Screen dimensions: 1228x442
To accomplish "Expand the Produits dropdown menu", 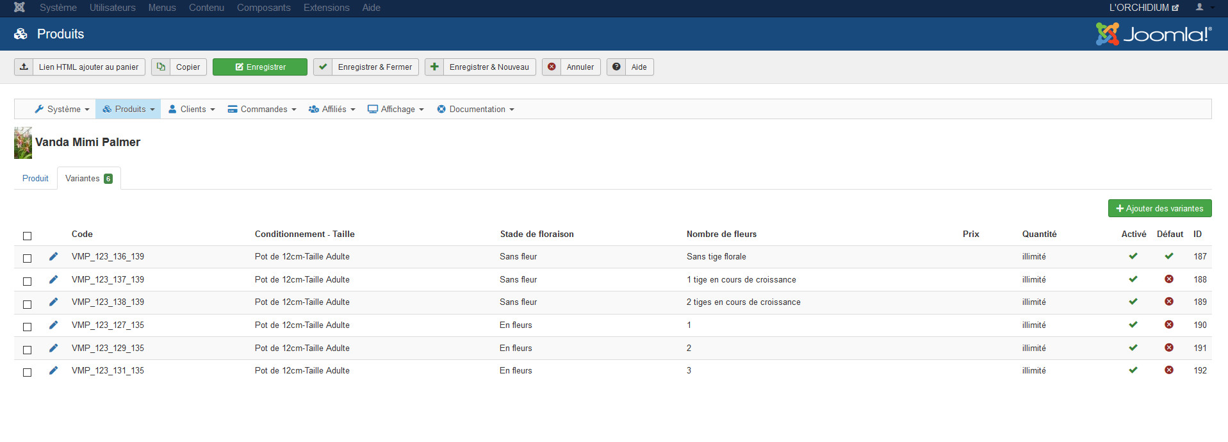I will coord(128,109).
